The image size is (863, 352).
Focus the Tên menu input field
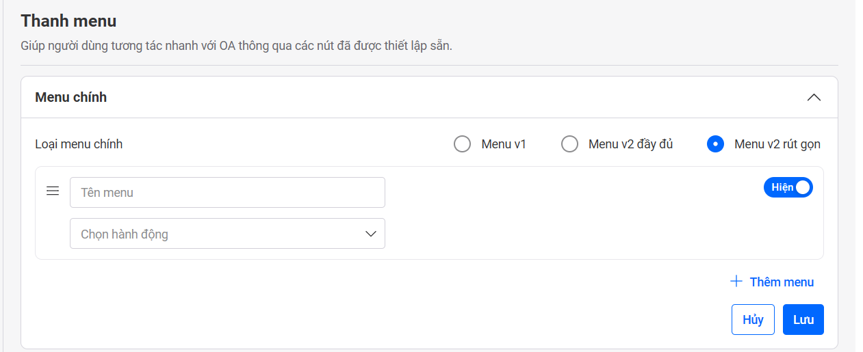pyautogui.click(x=227, y=193)
